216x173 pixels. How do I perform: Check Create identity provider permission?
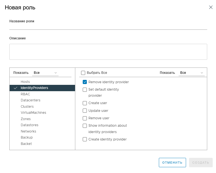coord(85,139)
